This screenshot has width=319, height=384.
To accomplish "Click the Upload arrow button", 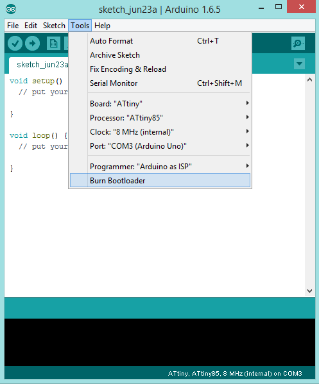I will point(32,44).
